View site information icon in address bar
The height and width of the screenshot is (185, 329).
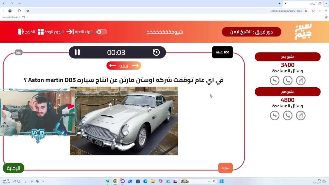click(306, 11)
